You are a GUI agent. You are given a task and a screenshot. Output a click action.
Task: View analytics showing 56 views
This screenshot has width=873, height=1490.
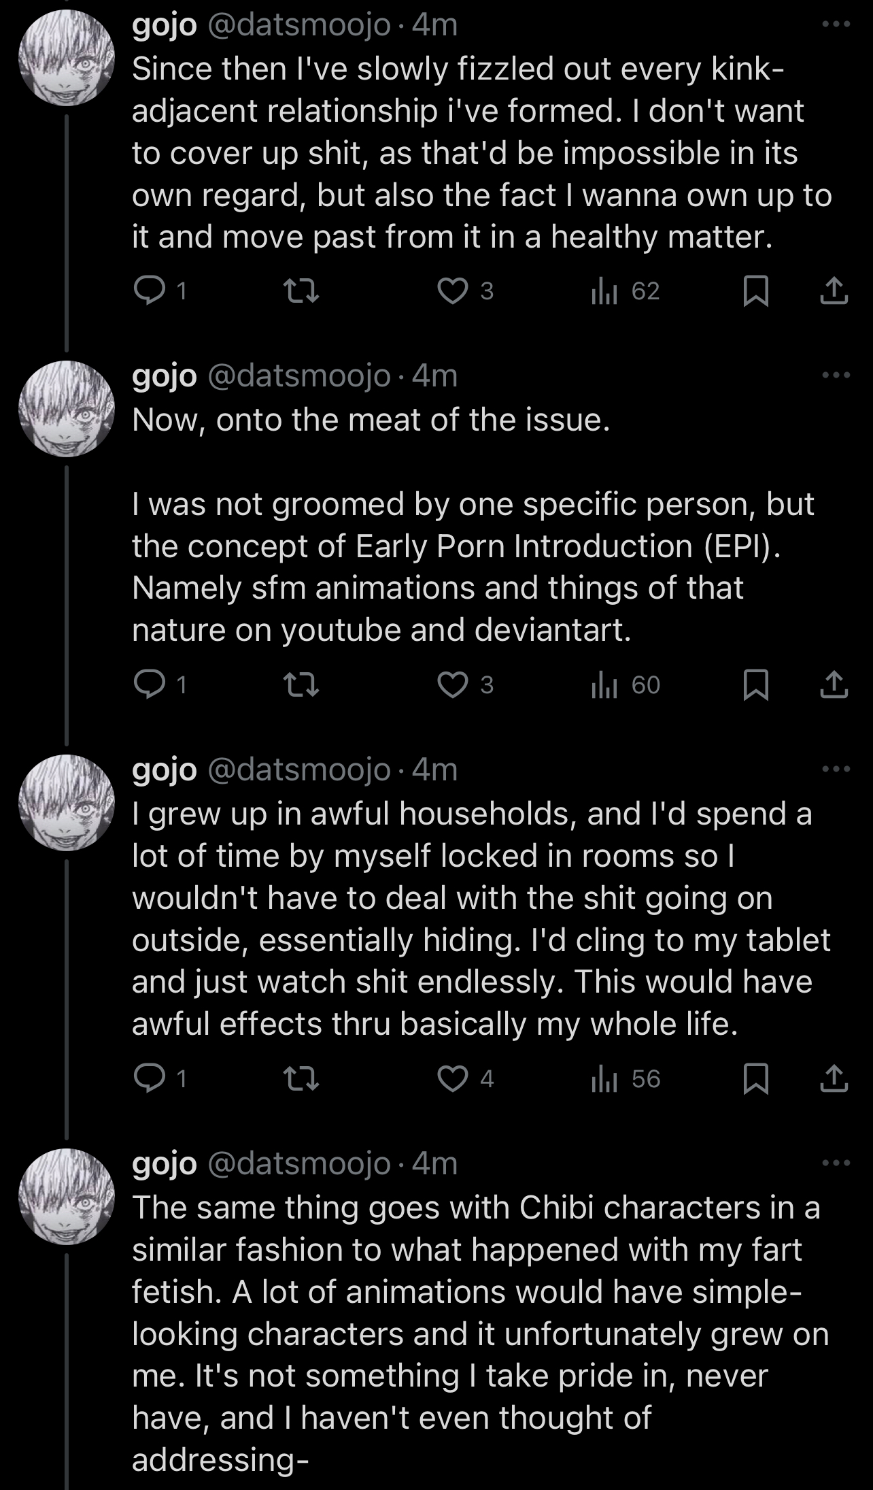coord(626,1079)
